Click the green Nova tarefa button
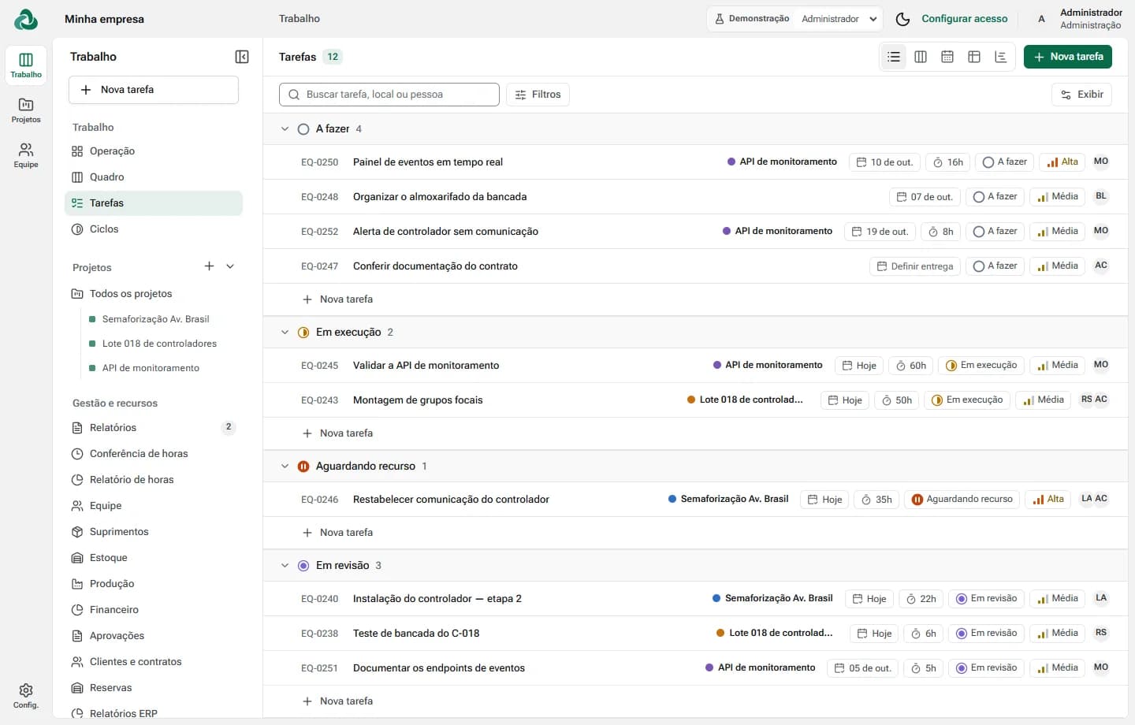Viewport: 1135px width, 725px height. [1068, 57]
